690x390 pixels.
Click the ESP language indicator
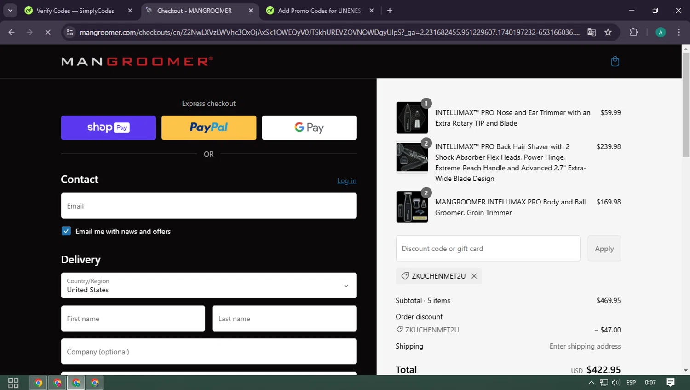click(631, 383)
